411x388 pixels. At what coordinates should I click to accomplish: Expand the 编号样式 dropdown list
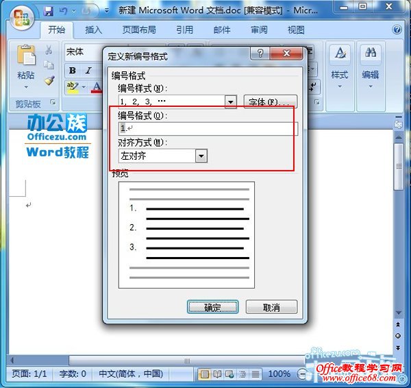(x=231, y=101)
